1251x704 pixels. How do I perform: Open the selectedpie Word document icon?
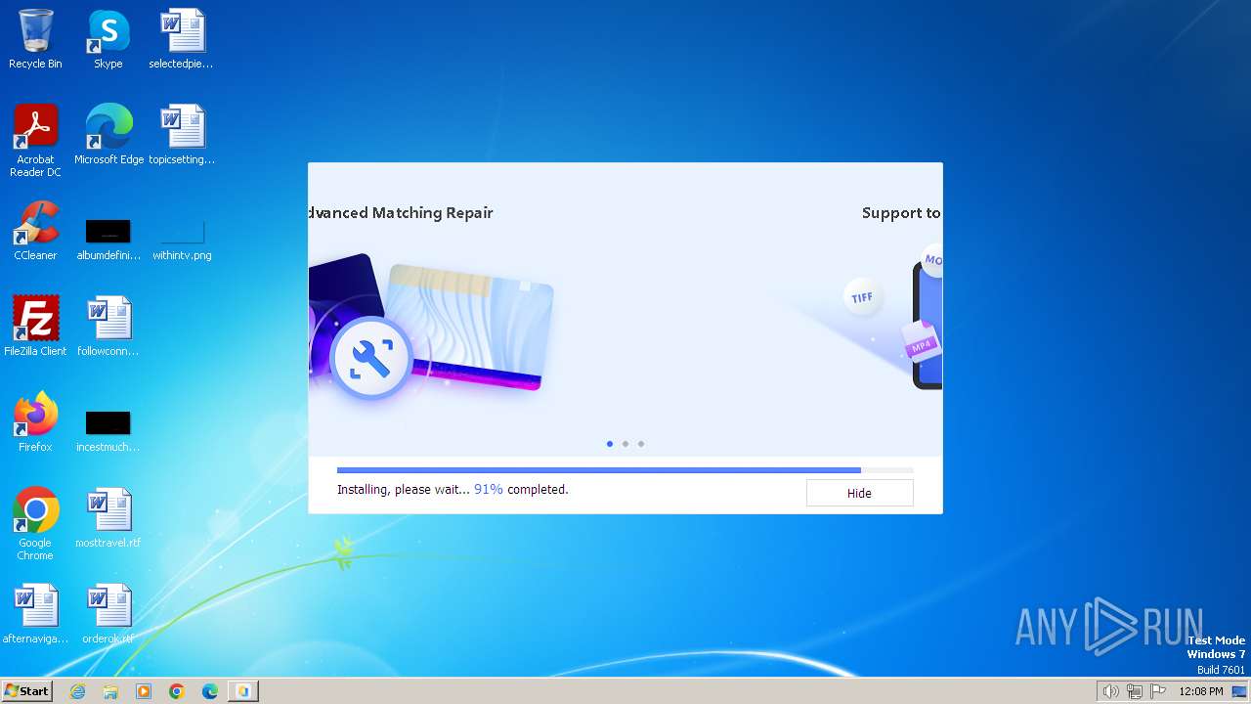(x=181, y=39)
